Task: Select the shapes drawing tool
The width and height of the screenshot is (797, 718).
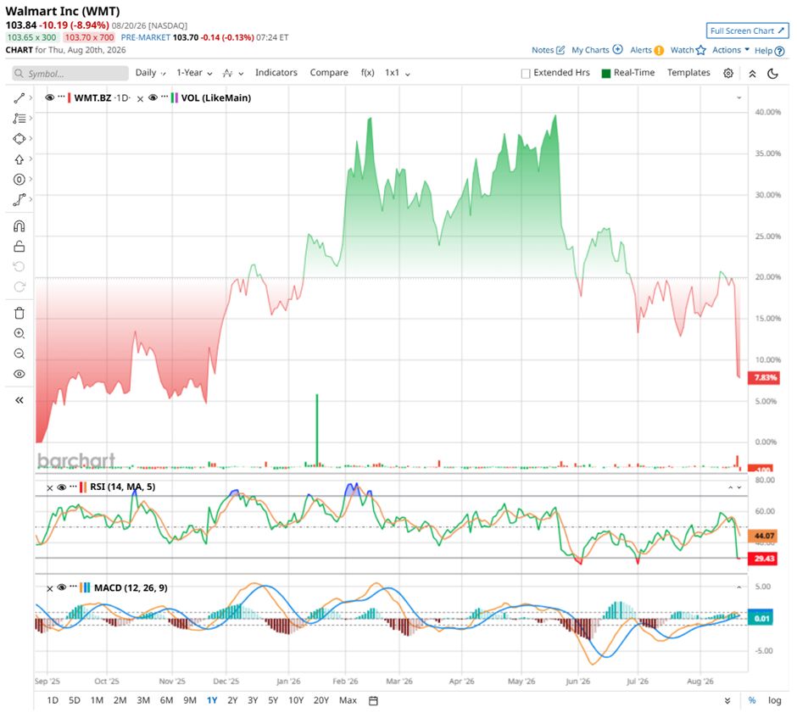Action: (x=20, y=139)
